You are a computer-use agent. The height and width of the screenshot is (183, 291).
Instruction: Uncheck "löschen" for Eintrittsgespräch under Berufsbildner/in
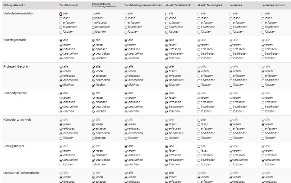[x=61, y=58]
